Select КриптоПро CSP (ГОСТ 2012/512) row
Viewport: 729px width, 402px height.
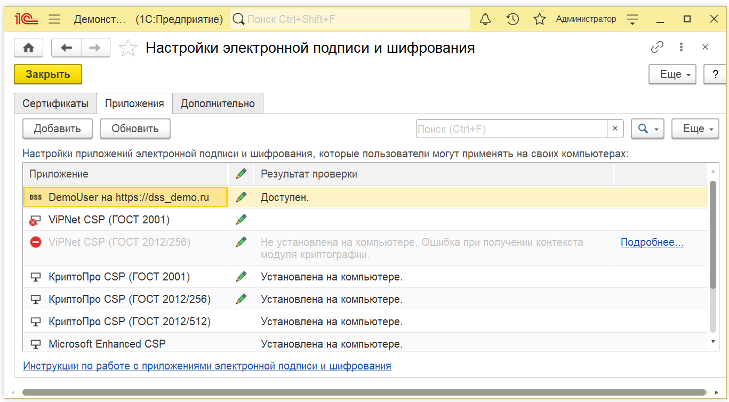pos(365,321)
